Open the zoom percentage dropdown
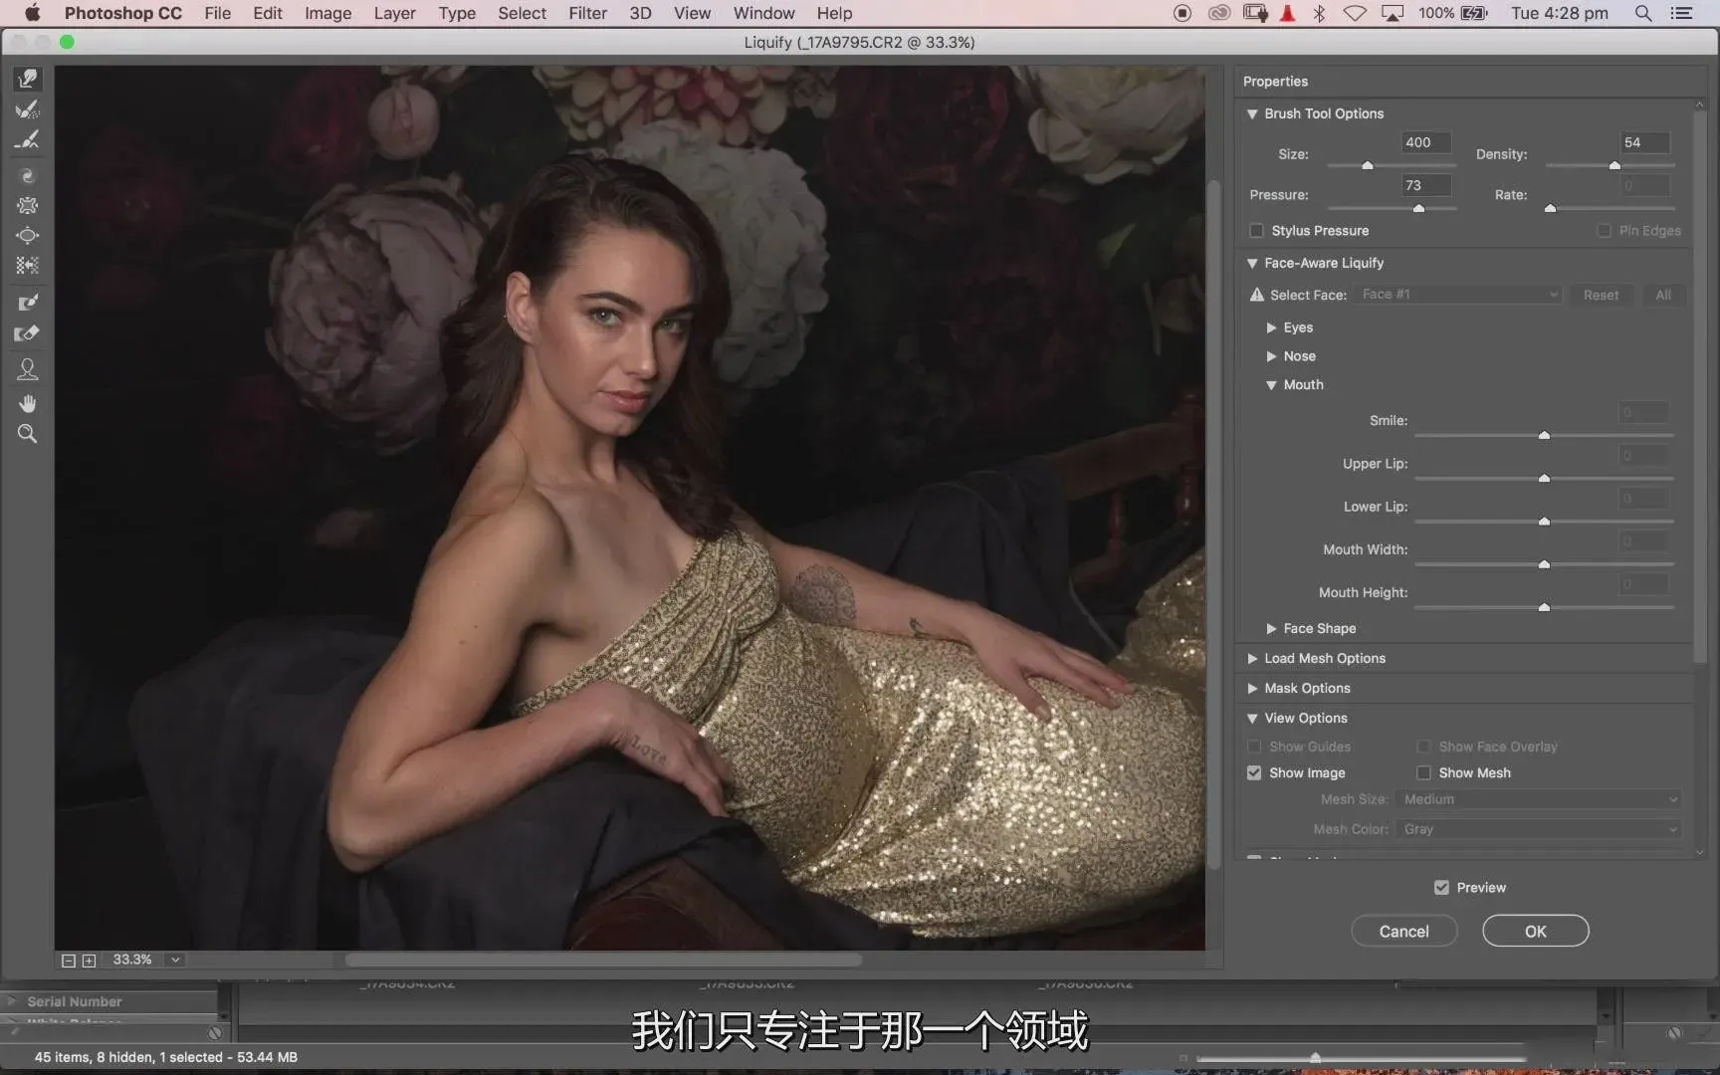 [x=175, y=961]
